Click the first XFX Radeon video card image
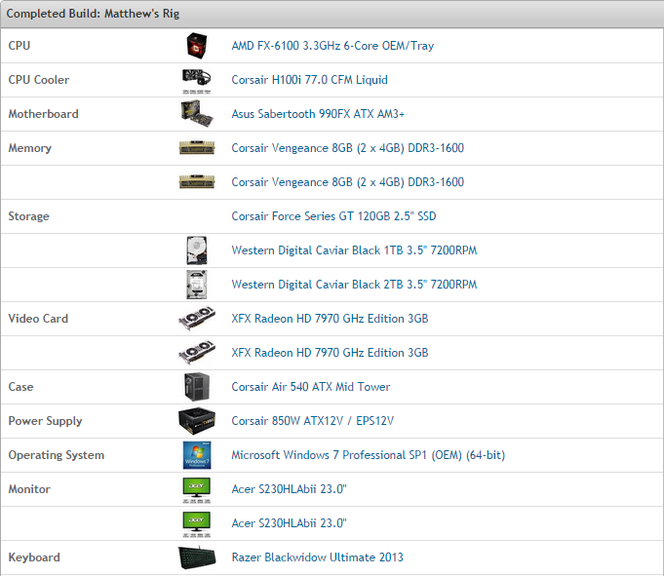Screen dimensions: 664x576 197,319
